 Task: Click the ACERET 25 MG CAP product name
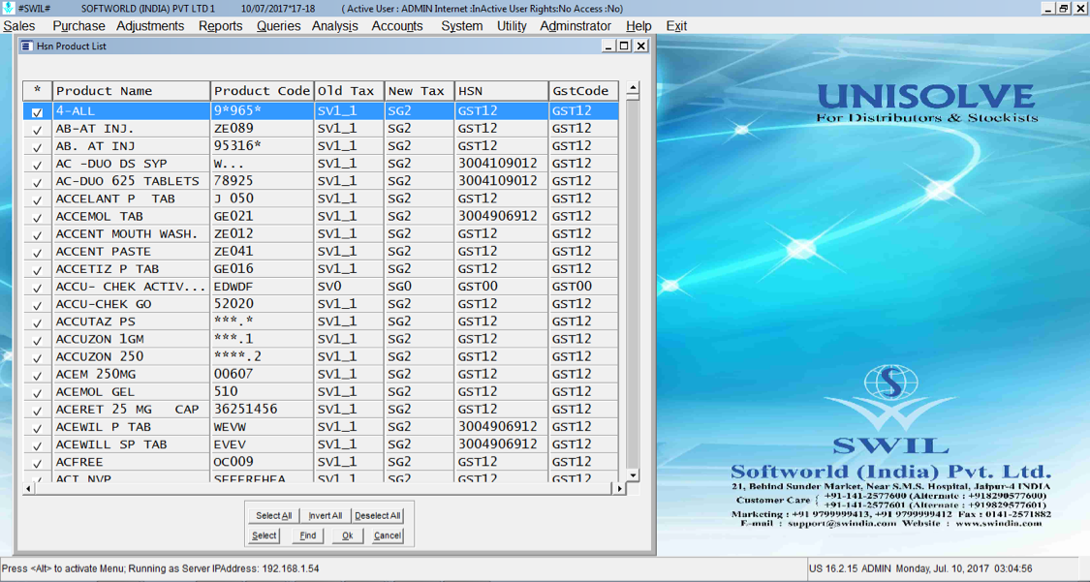127,409
